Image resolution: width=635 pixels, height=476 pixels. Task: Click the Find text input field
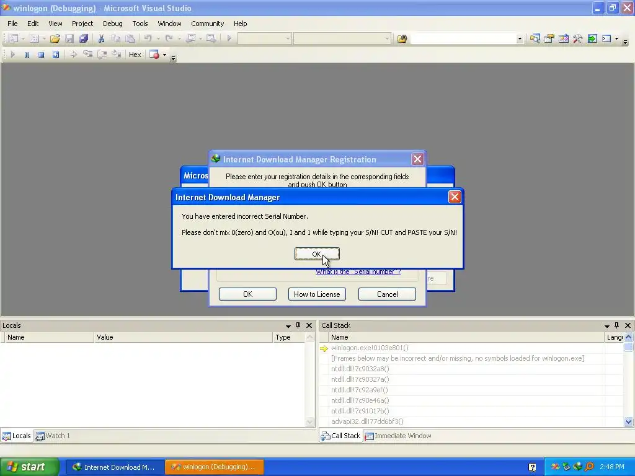pos(463,39)
